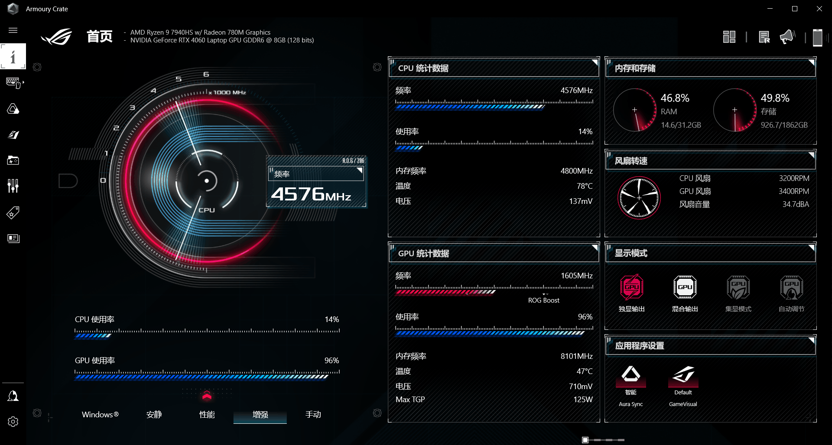Select the Windows® operating mode

point(100,414)
